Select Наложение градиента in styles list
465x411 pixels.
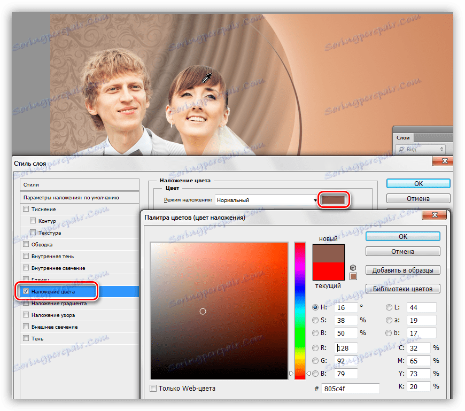[80, 304]
